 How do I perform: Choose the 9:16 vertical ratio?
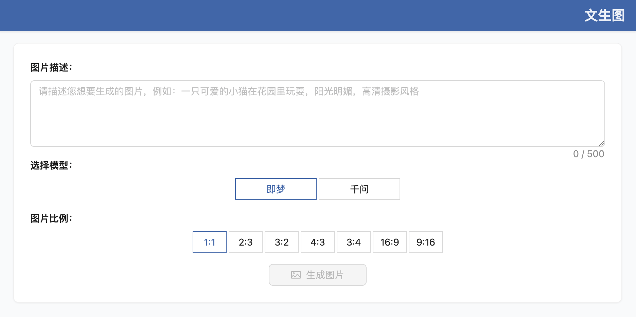point(426,242)
